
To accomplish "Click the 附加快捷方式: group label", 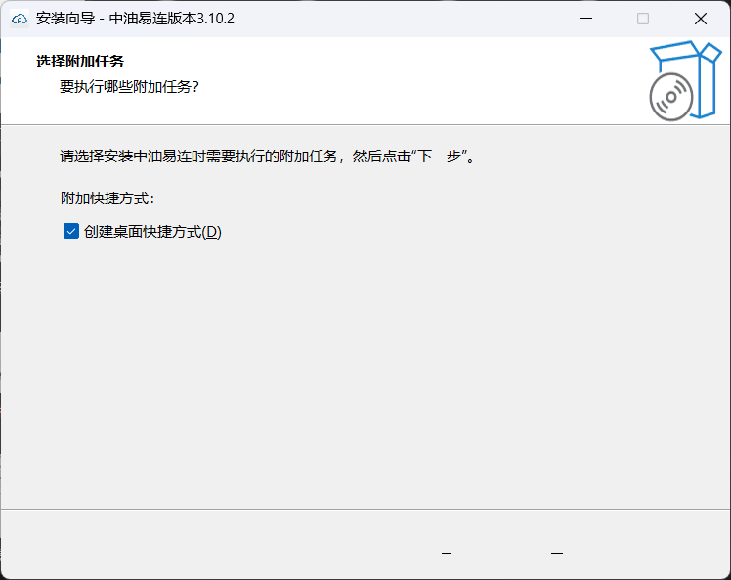I will click(107, 199).
